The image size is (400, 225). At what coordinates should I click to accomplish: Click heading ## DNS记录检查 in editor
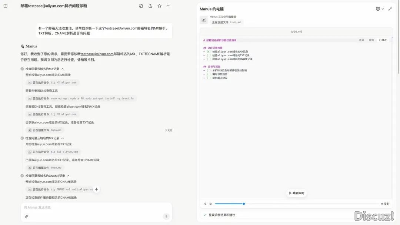click(x=213, y=48)
